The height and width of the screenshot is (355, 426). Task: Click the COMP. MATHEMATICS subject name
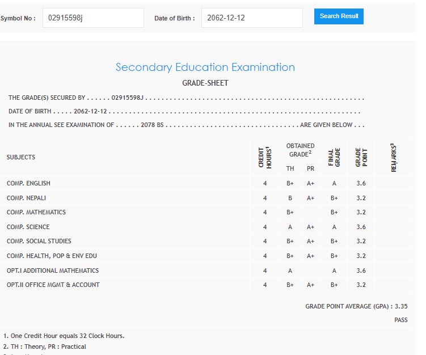coord(36,212)
